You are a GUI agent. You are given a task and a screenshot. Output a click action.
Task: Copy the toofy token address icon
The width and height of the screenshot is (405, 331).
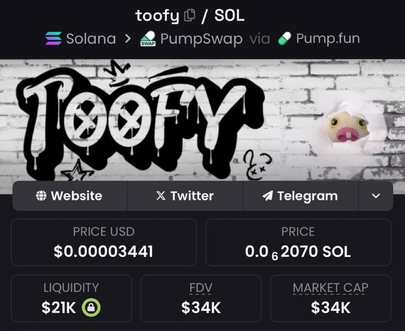click(x=189, y=15)
